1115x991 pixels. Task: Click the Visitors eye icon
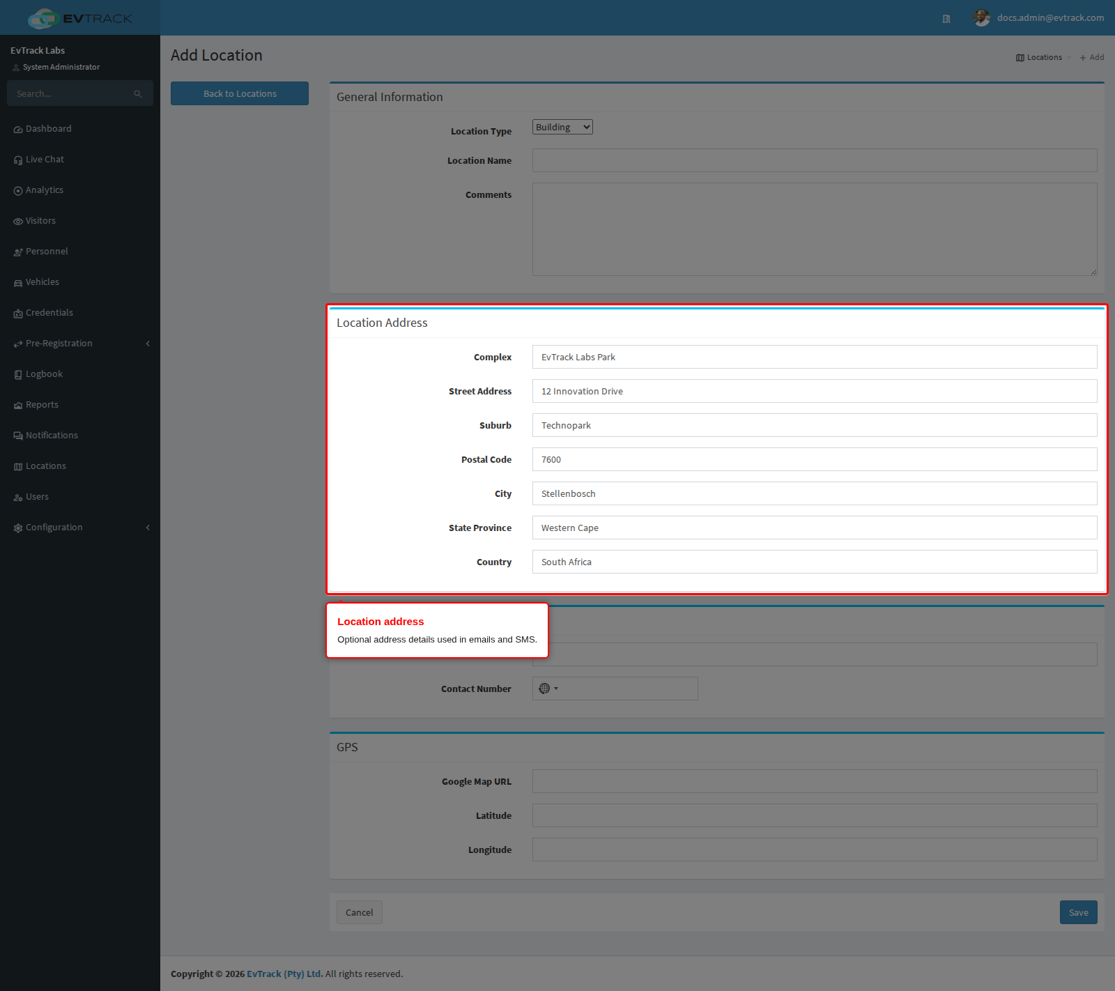tap(18, 222)
